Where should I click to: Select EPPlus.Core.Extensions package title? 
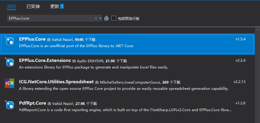click(45, 60)
